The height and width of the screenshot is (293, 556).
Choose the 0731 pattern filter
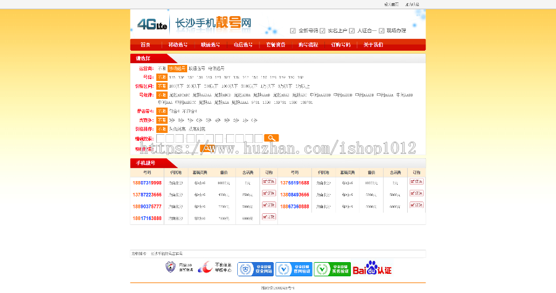click(255, 103)
